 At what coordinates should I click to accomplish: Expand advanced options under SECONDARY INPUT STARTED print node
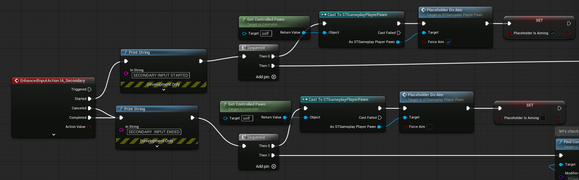pos(164,90)
